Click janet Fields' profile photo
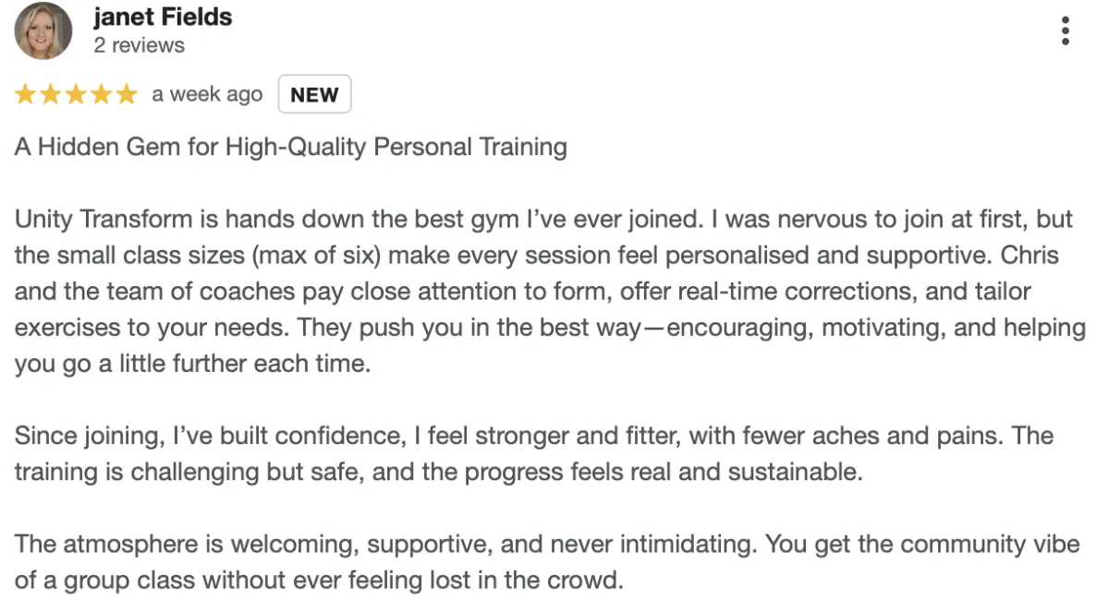The height and width of the screenshot is (612, 1109). pyautogui.click(x=43, y=30)
